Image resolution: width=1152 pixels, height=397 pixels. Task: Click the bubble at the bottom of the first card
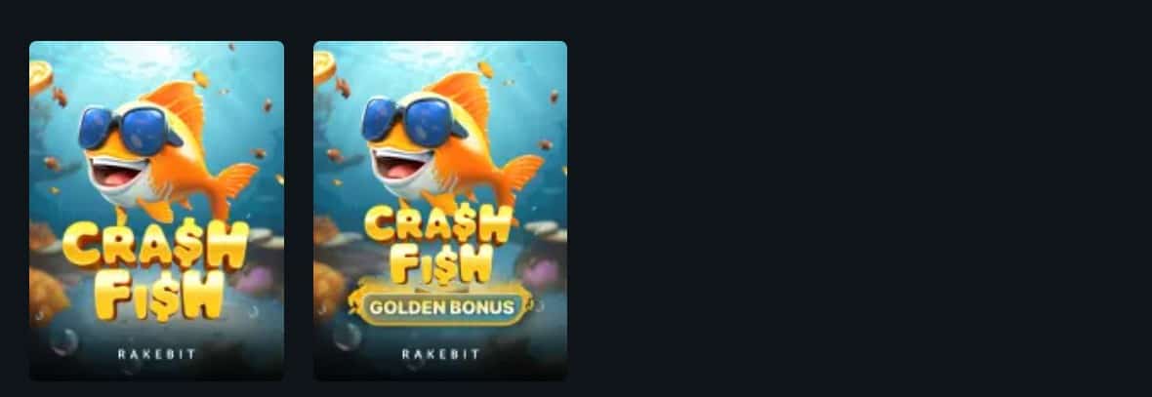coord(64,342)
